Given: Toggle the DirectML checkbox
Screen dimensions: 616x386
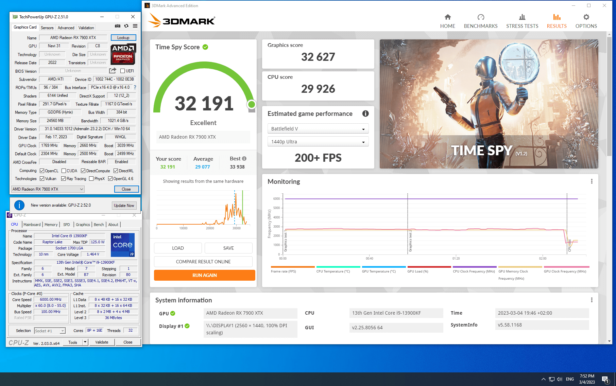Looking at the screenshot, I should 116,171.
